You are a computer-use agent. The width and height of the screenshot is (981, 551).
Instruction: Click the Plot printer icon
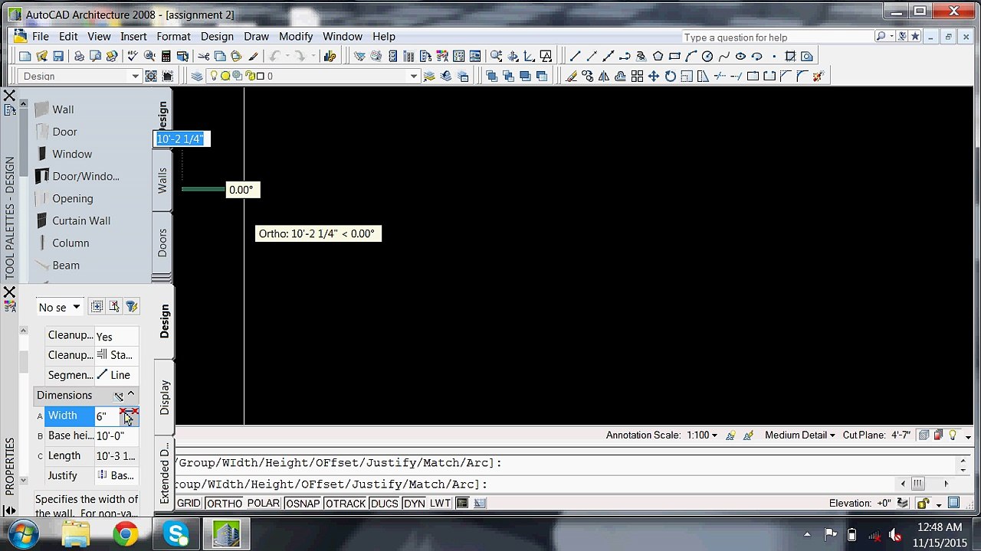[79, 56]
